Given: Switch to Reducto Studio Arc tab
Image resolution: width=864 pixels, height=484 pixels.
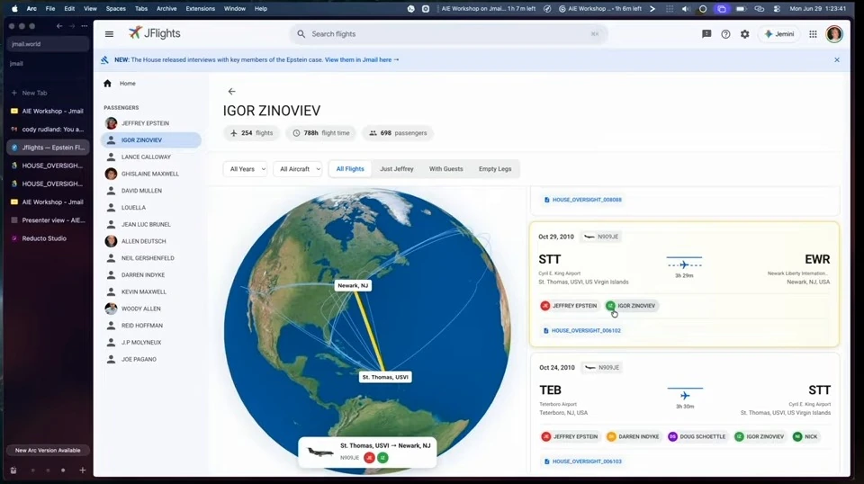Looking at the screenshot, I should [x=48, y=238].
